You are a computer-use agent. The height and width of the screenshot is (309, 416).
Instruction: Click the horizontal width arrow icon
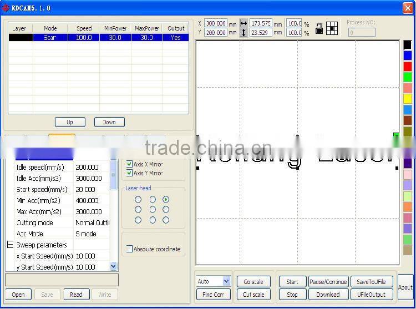point(243,23)
